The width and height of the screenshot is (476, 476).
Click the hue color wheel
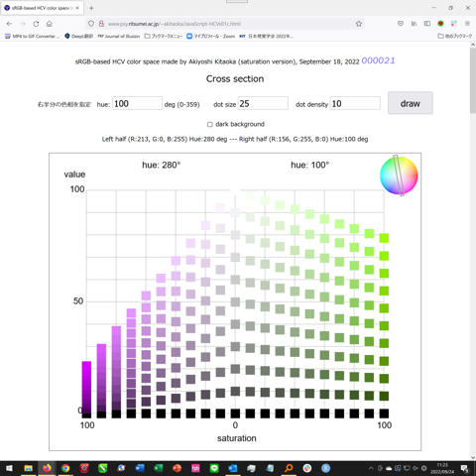[399, 176]
